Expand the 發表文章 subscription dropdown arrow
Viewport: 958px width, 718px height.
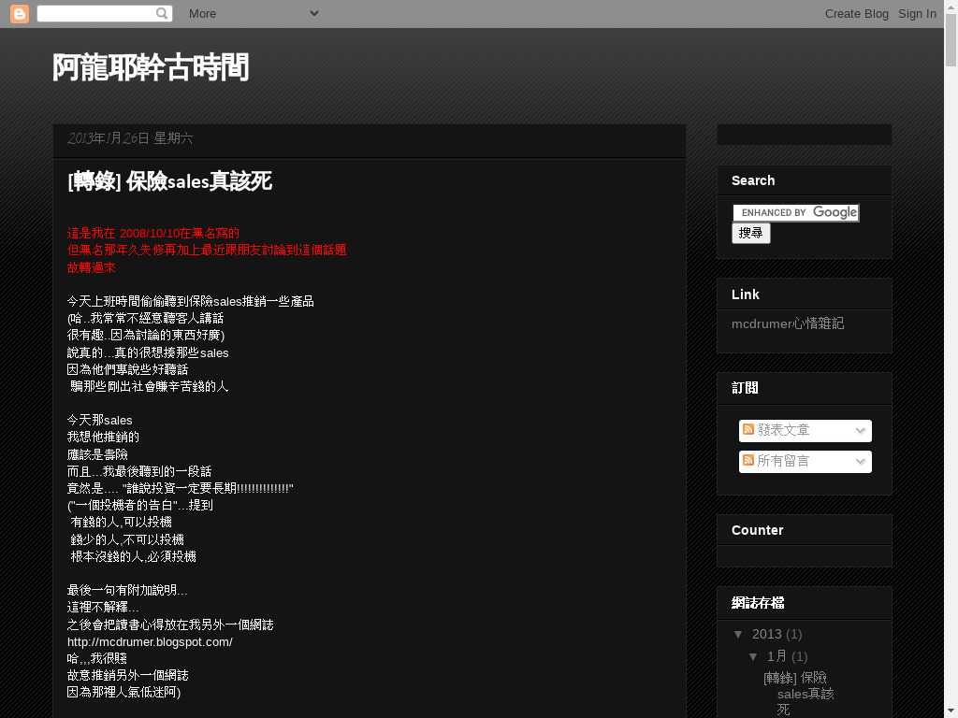click(x=860, y=431)
